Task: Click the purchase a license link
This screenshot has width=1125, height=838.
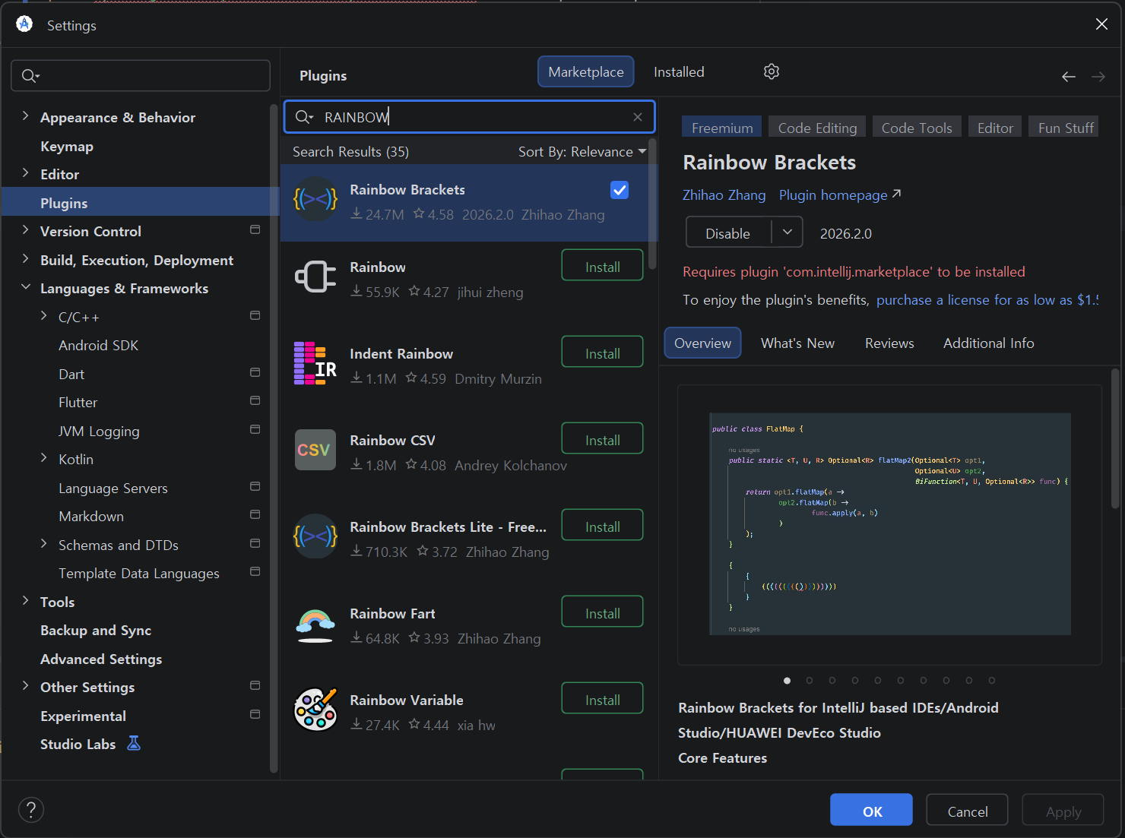Action: tap(987, 300)
